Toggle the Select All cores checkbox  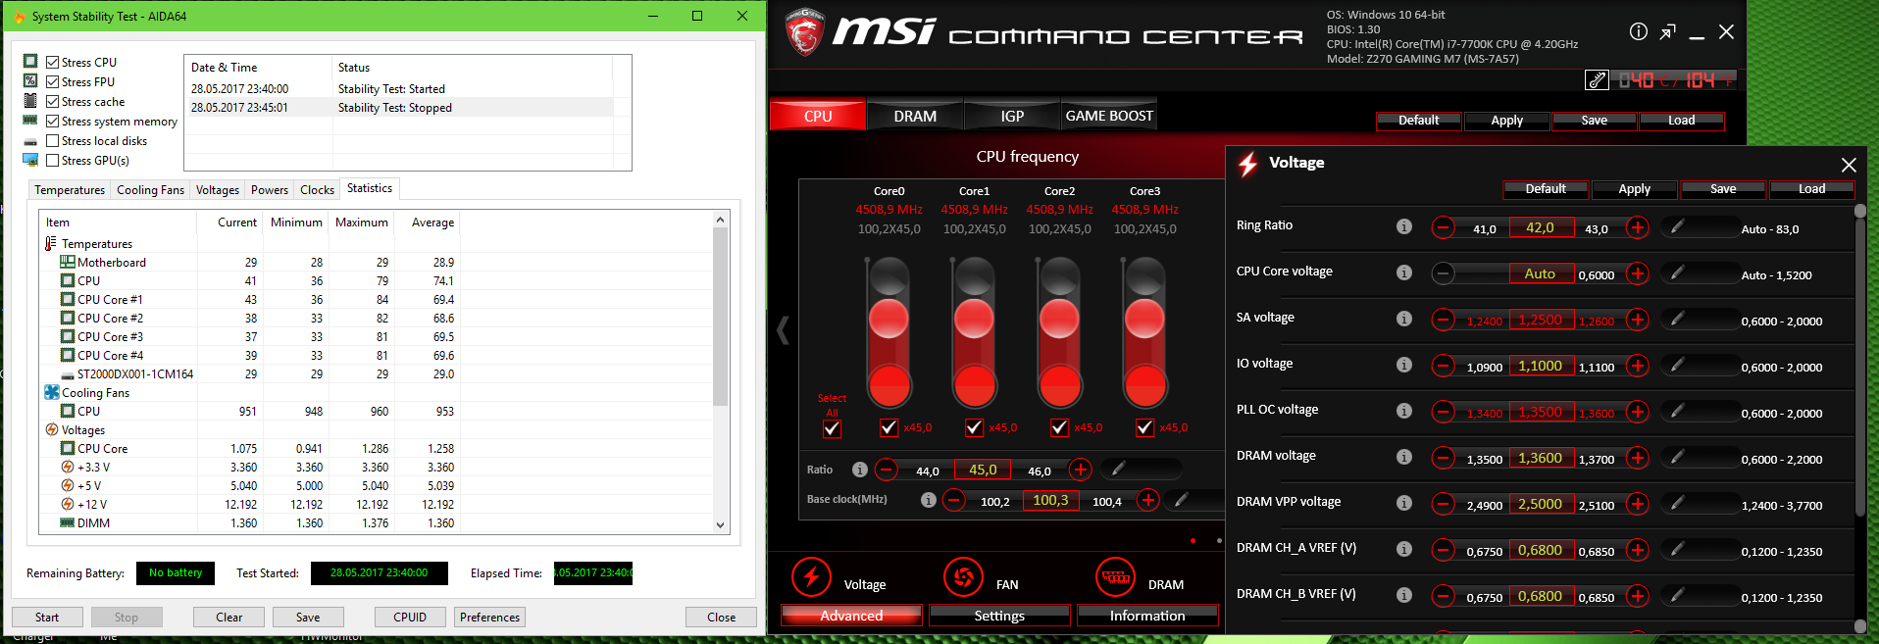click(832, 428)
